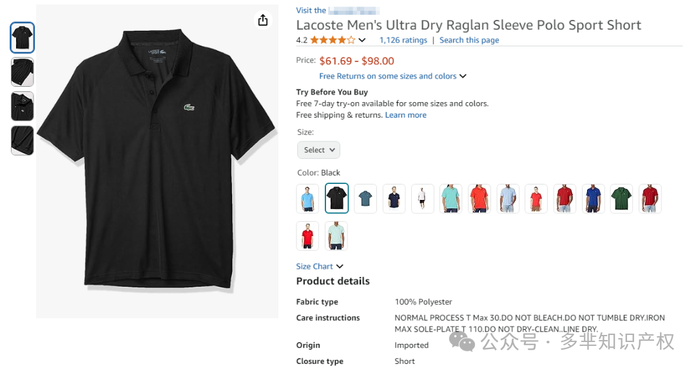Pick the mint green polo in second row
Viewport: 696px width, 369px height.
pyautogui.click(x=336, y=235)
